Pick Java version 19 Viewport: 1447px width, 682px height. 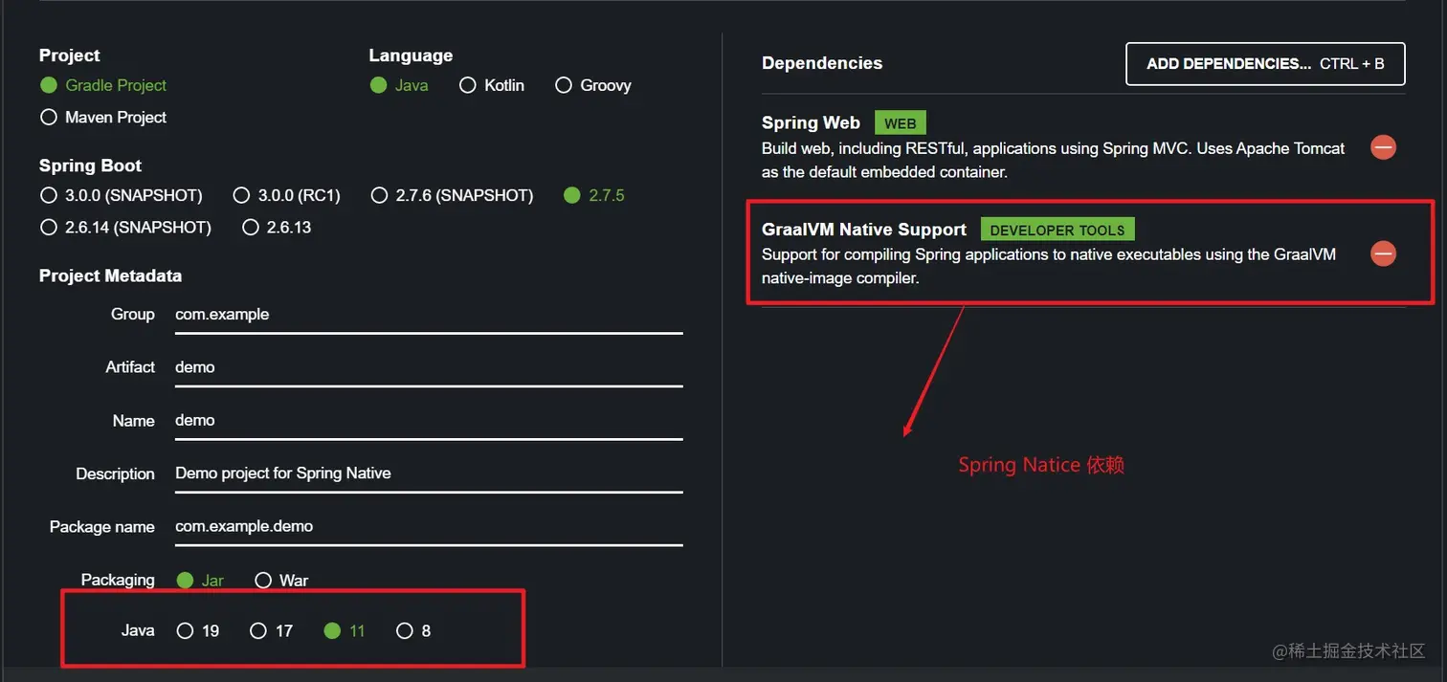click(x=198, y=630)
